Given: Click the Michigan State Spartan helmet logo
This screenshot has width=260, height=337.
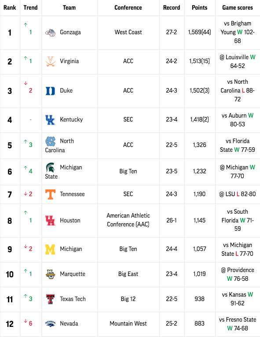Looking at the screenshot, I should click(50, 168).
